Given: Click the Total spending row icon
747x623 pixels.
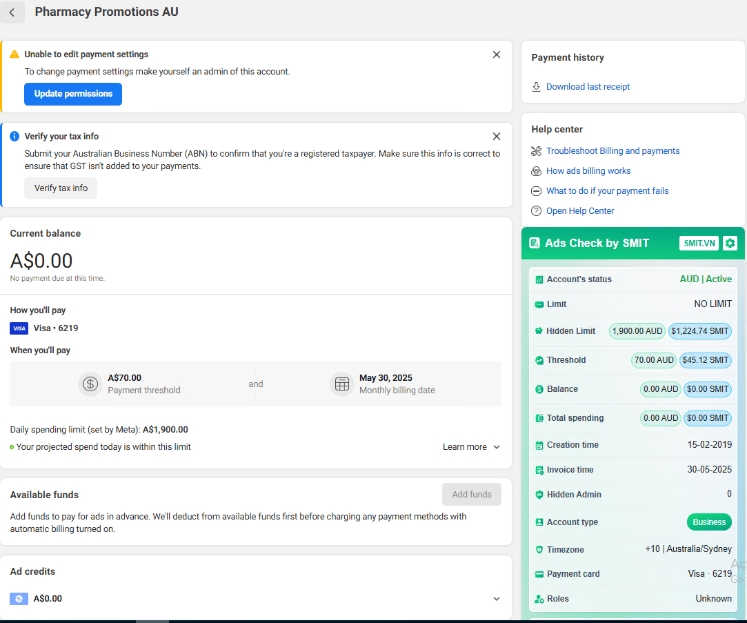Looking at the screenshot, I should (539, 419).
